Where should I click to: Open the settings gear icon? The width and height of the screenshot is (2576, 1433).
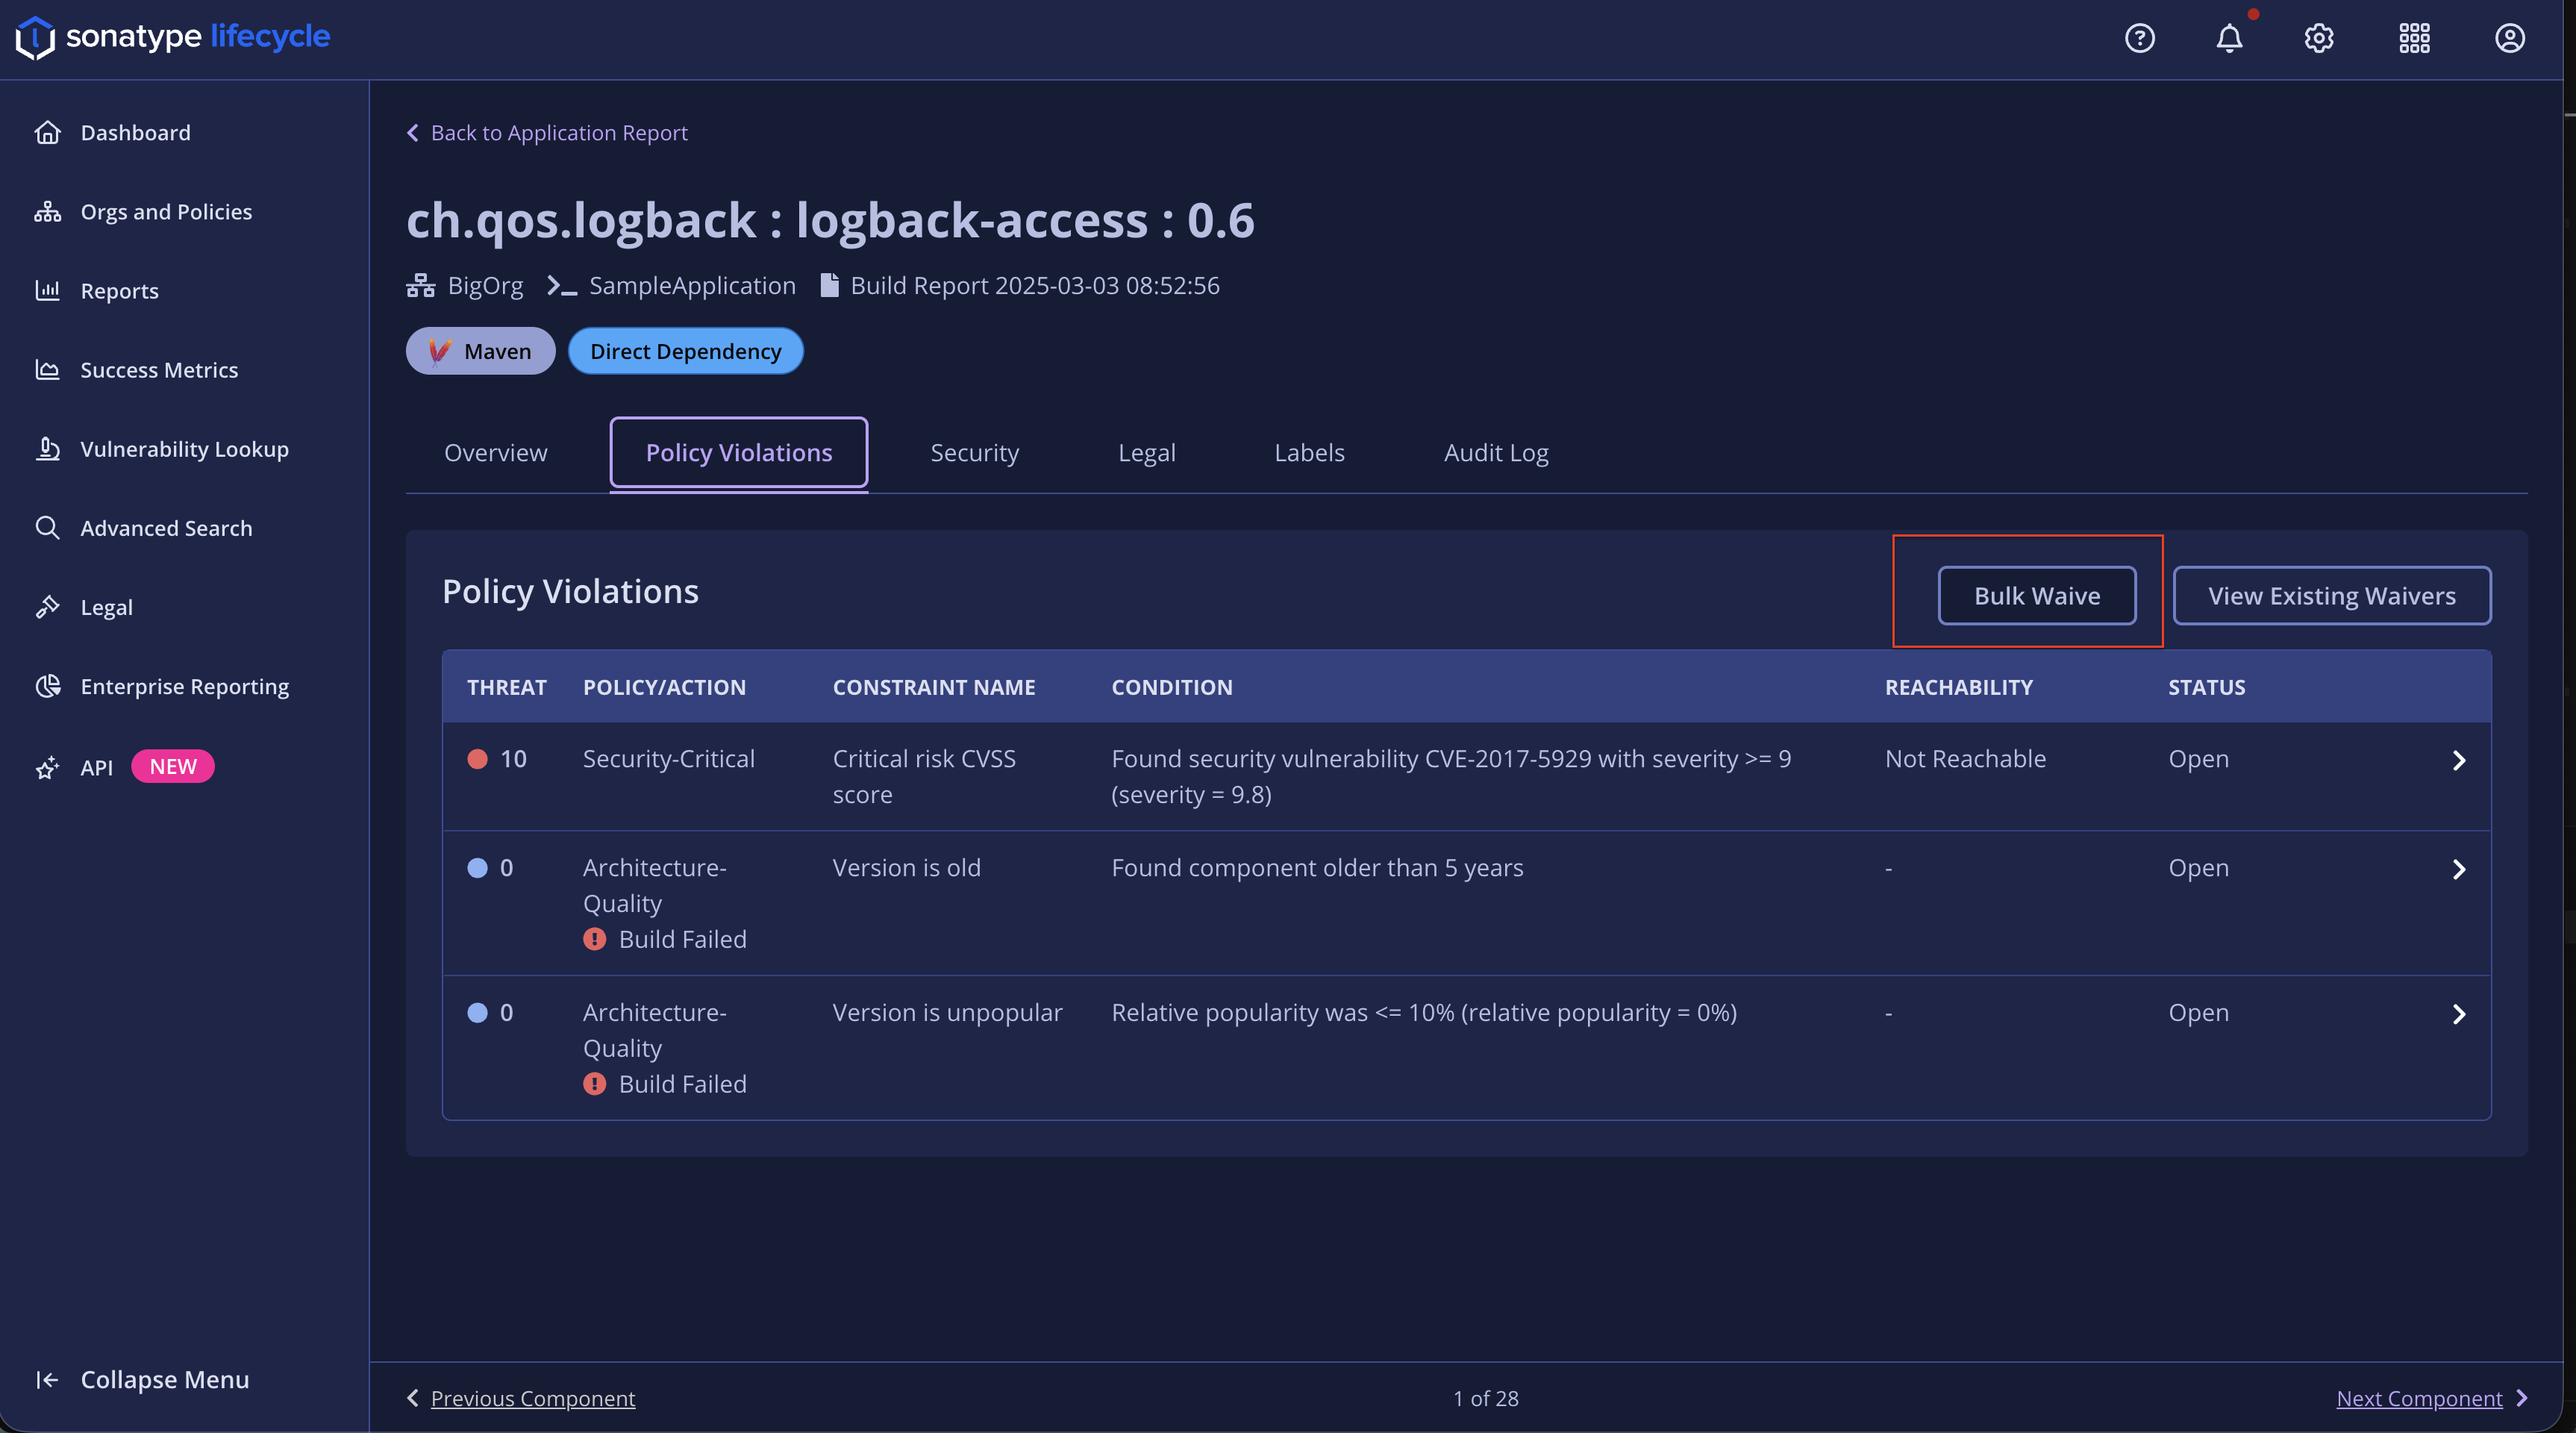[2319, 38]
